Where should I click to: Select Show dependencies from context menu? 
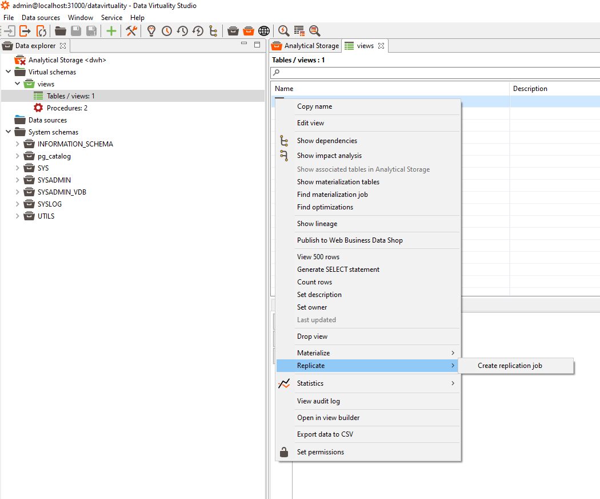327,141
